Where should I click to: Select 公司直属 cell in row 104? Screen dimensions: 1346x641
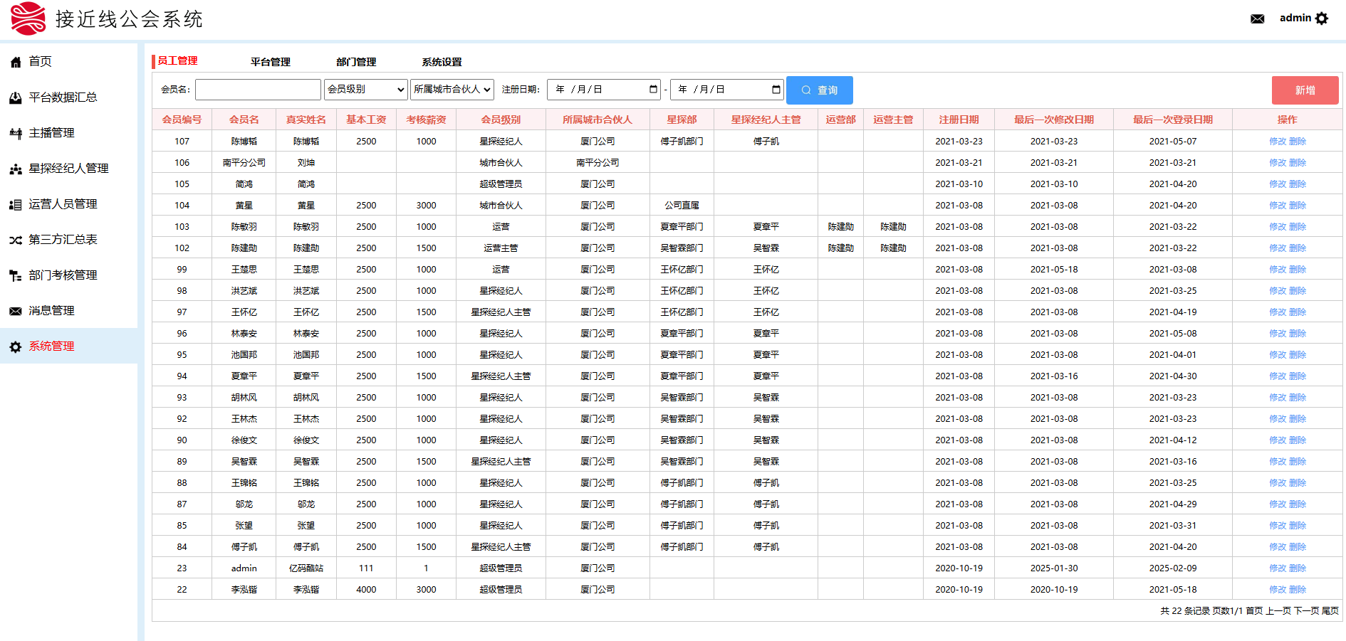pyautogui.click(x=682, y=206)
